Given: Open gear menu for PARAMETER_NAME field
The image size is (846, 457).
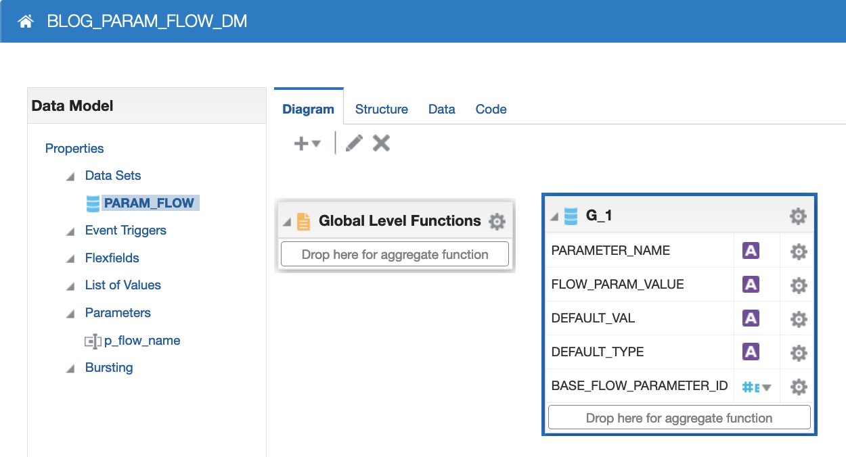Looking at the screenshot, I should pyautogui.click(x=799, y=251).
